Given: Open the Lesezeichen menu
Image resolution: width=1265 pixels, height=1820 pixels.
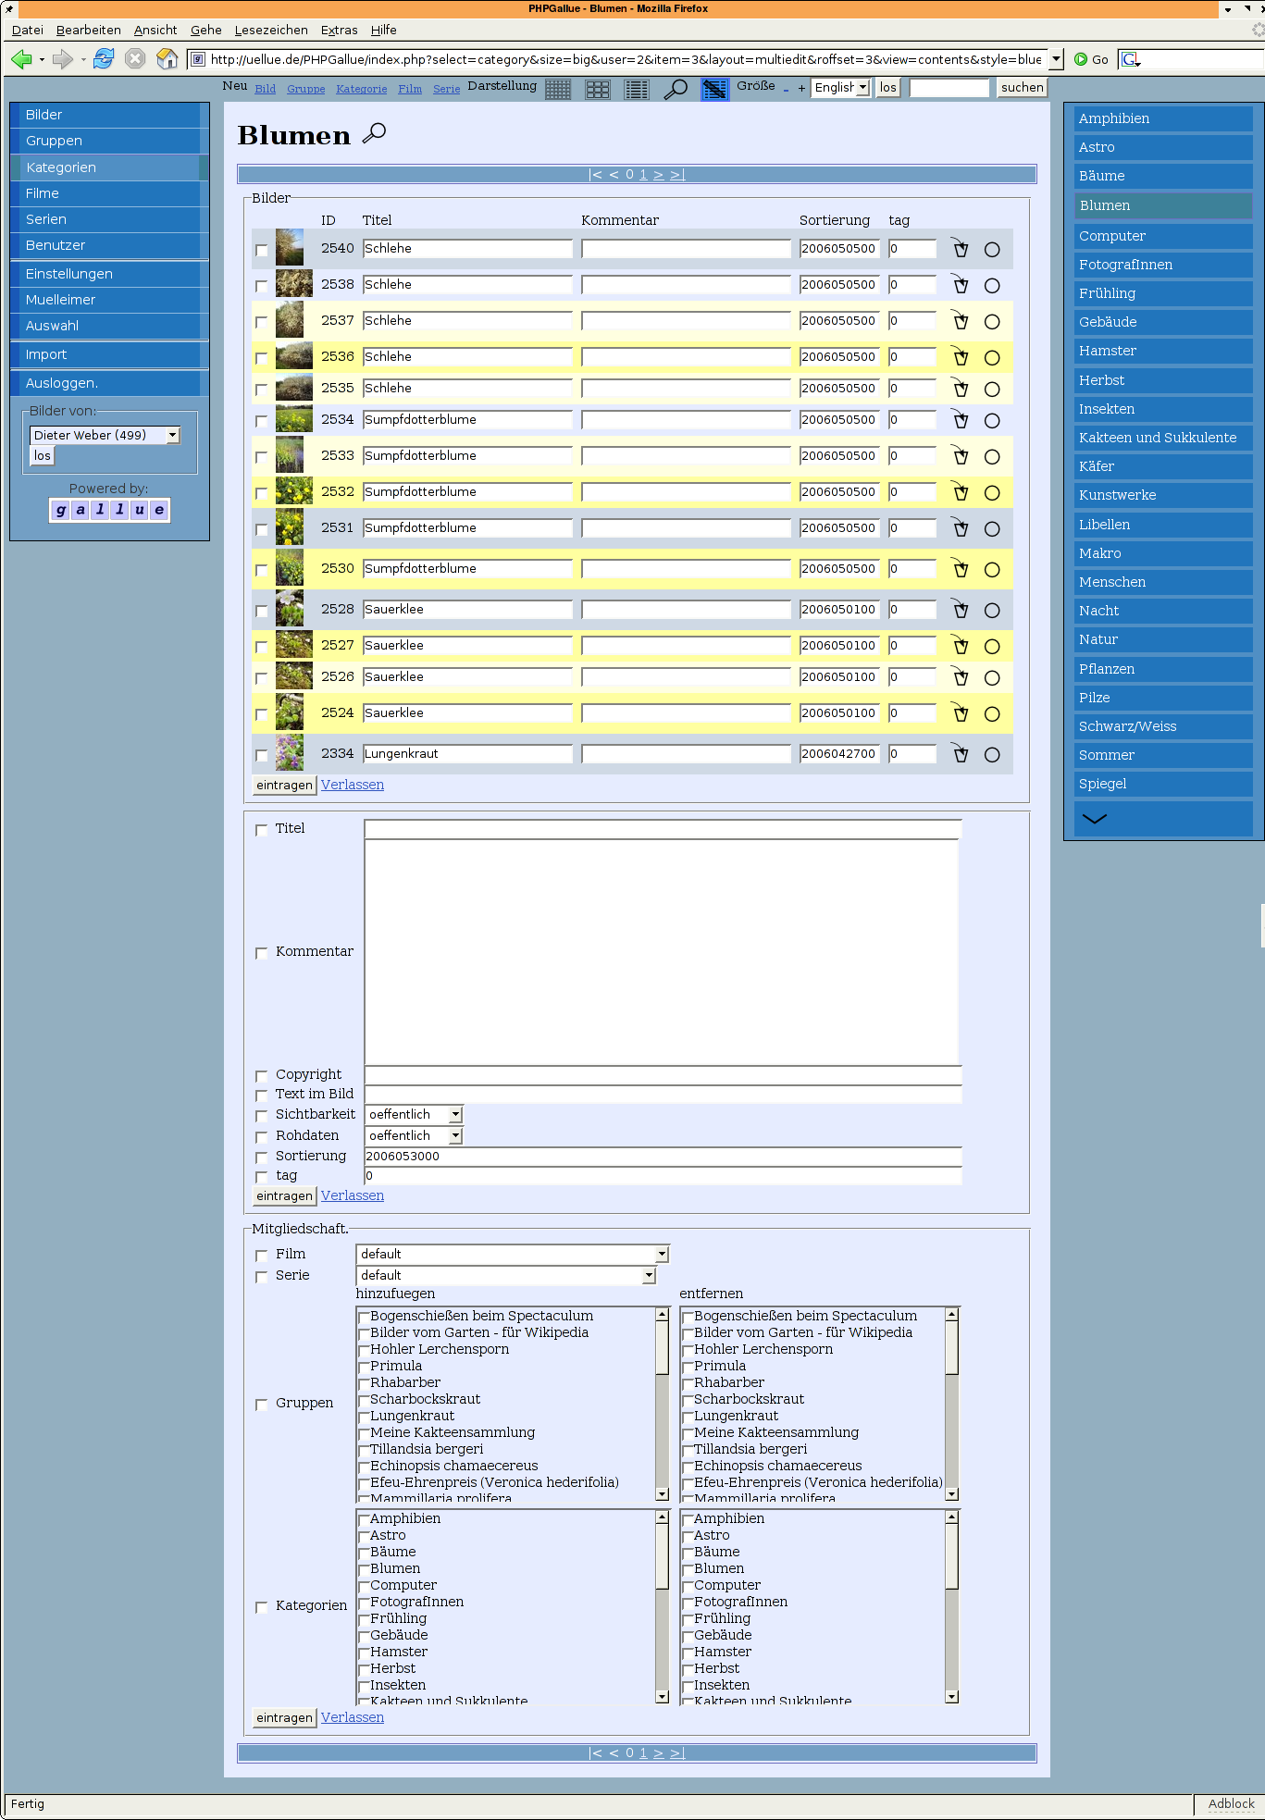Looking at the screenshot, I should coord(271,30).
